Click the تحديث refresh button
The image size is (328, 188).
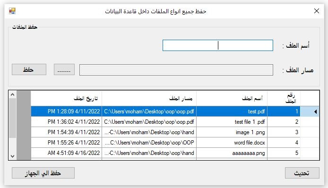[302, 173]
